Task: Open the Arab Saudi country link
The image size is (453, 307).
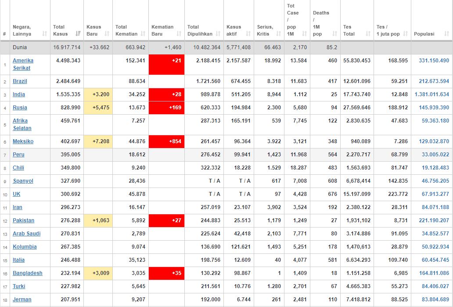Action: 27,234
